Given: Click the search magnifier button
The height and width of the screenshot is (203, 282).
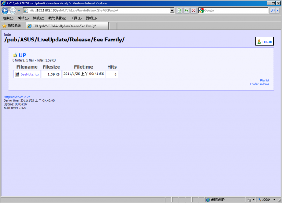Looking at the screenshot, I should 273,11.
